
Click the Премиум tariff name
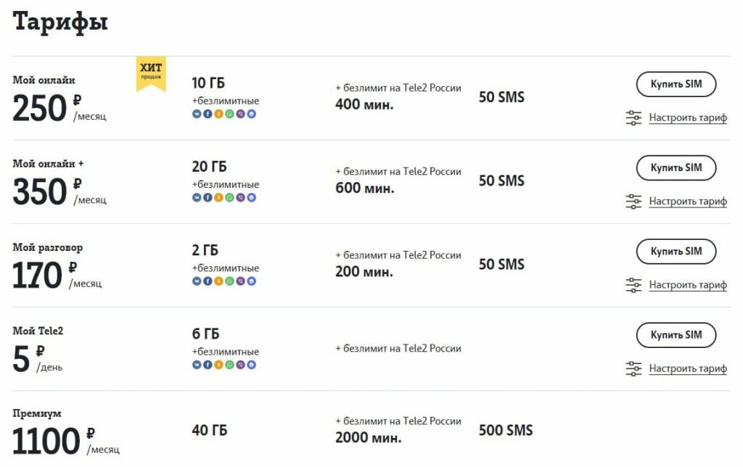[37, 413]
